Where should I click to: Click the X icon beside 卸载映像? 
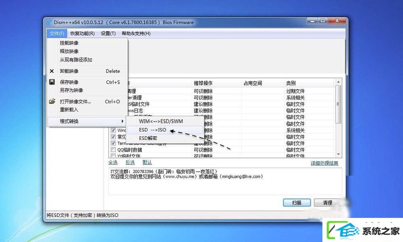pyautogui.click(x=52, y=71)
